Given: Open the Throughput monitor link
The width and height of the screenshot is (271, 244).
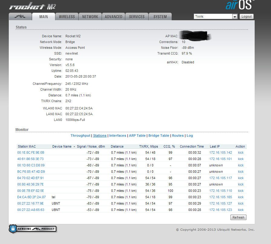Looking at the screenshot, I should click(x=80, y=135).
